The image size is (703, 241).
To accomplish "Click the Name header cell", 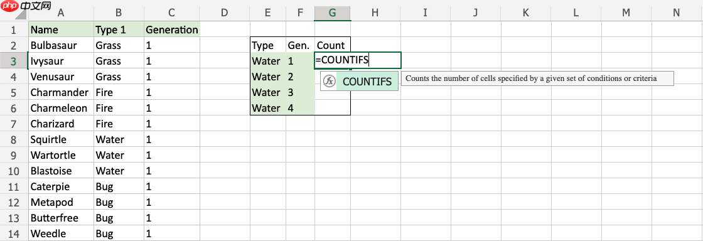I will tap(61, 30).
